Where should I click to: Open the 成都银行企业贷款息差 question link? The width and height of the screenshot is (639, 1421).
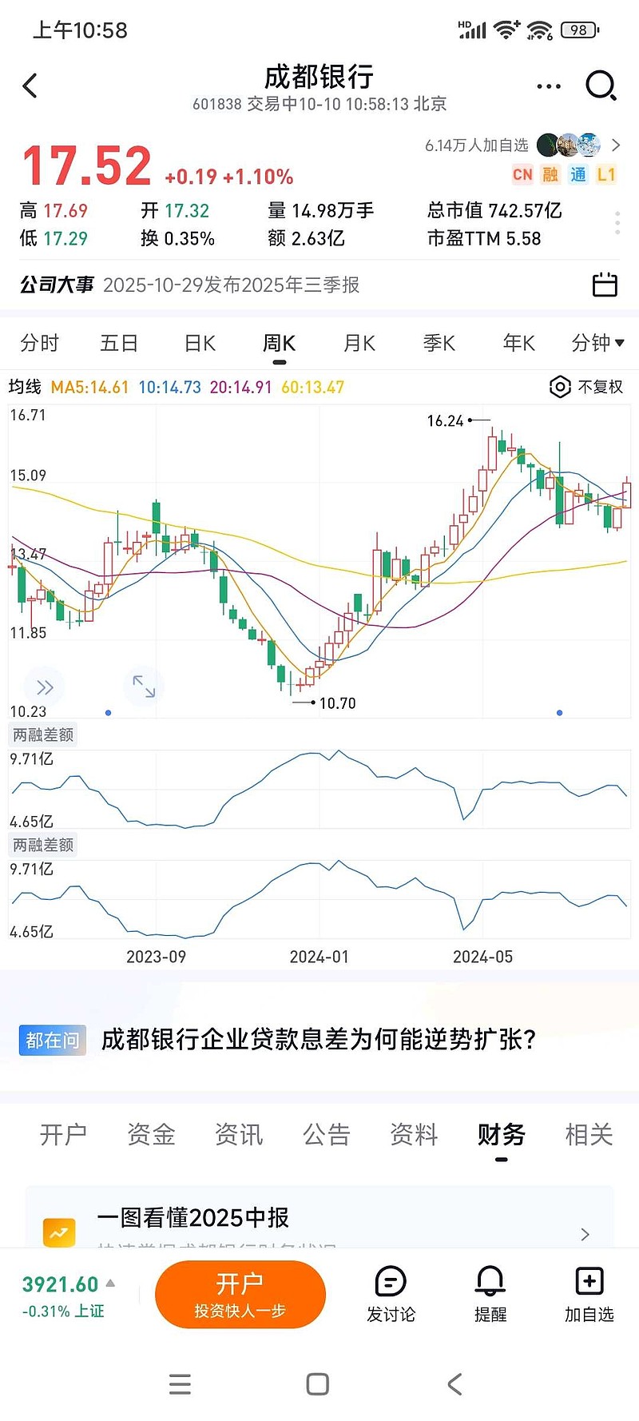(x=318, y=1039)
